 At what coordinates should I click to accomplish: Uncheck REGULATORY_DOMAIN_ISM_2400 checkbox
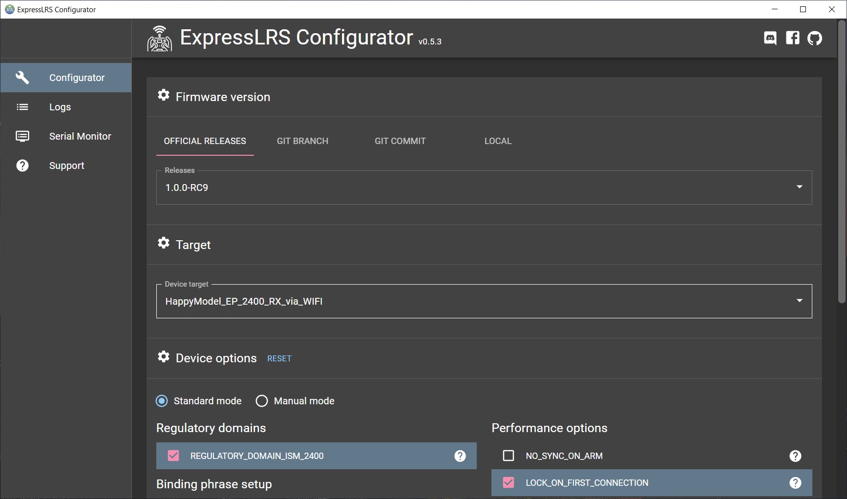tap(173, 456)
